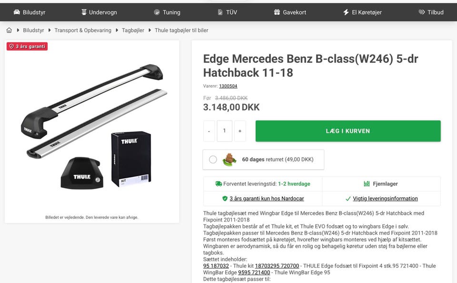Click the Thule roof bar product image

coord(92,127)
